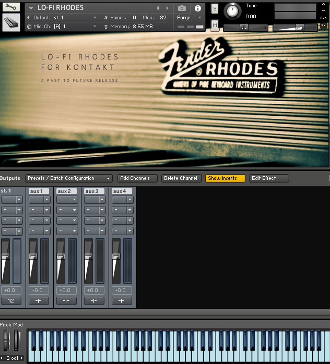Click the keyboard instrument icon
Viewport: 330px width, 364px height.
[x=11, y=22]
